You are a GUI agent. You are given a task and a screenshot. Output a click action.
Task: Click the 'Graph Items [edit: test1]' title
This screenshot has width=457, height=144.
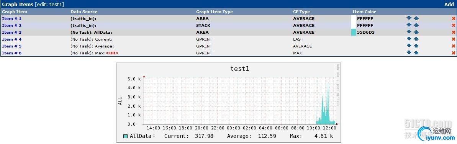click(x=33, y=4)
